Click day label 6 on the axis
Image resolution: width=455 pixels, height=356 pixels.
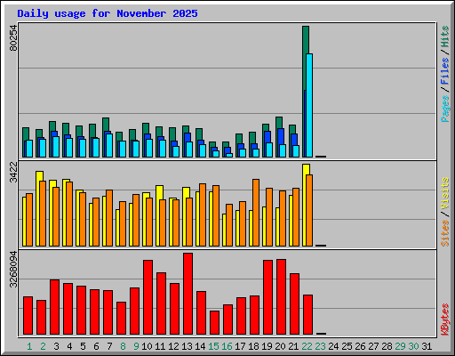click(x=96, y=346)
